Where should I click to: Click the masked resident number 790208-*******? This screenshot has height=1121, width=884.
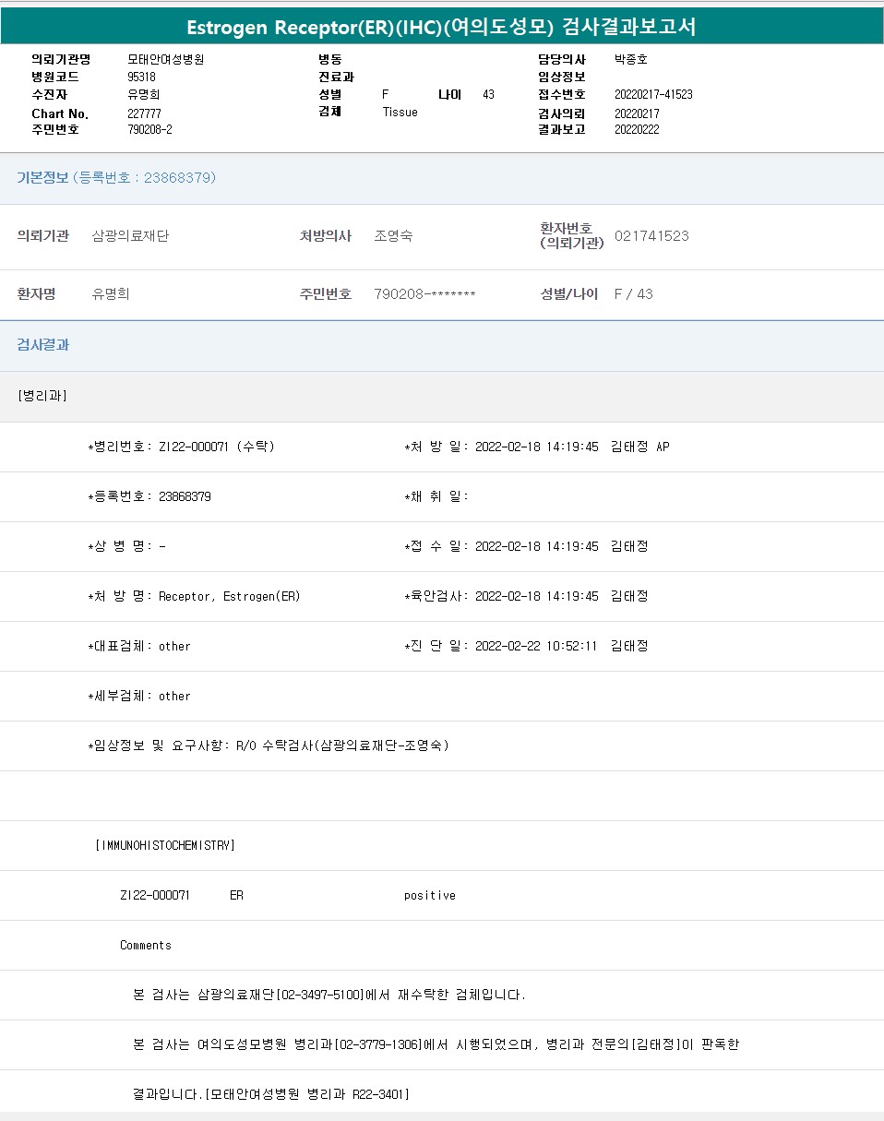point(424,294)
